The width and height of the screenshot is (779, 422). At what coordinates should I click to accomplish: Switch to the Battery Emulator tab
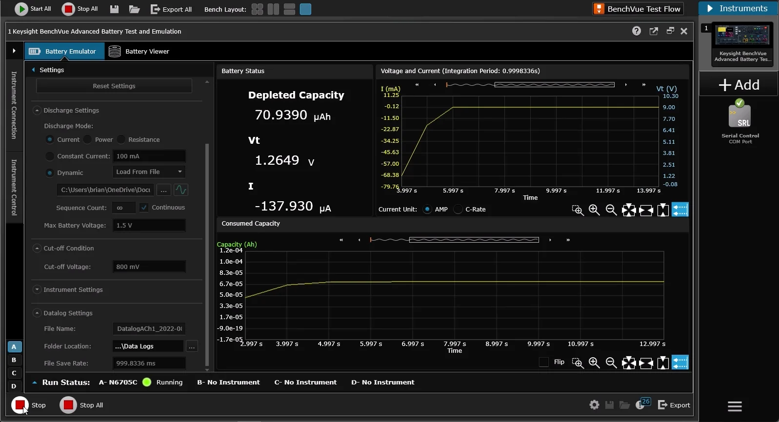pyautogui.click(x=64, y=51)
